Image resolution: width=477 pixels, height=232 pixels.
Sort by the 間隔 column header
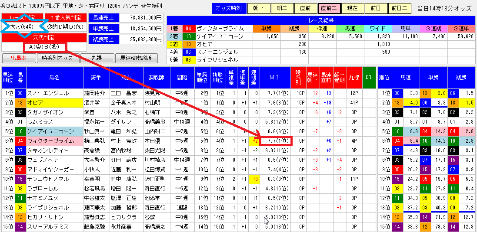(x=182, y=78)
